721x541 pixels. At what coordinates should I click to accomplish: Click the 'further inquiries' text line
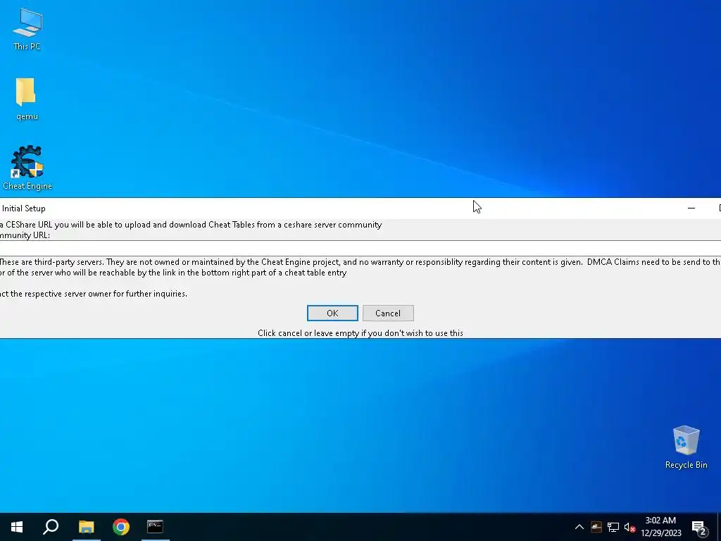point(94,294)
